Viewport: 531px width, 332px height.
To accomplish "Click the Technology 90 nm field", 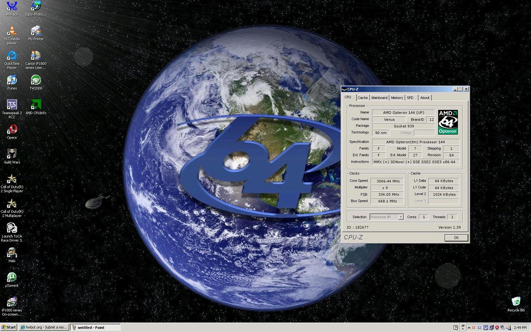I will pyautogui.click(x=381, y=133).
